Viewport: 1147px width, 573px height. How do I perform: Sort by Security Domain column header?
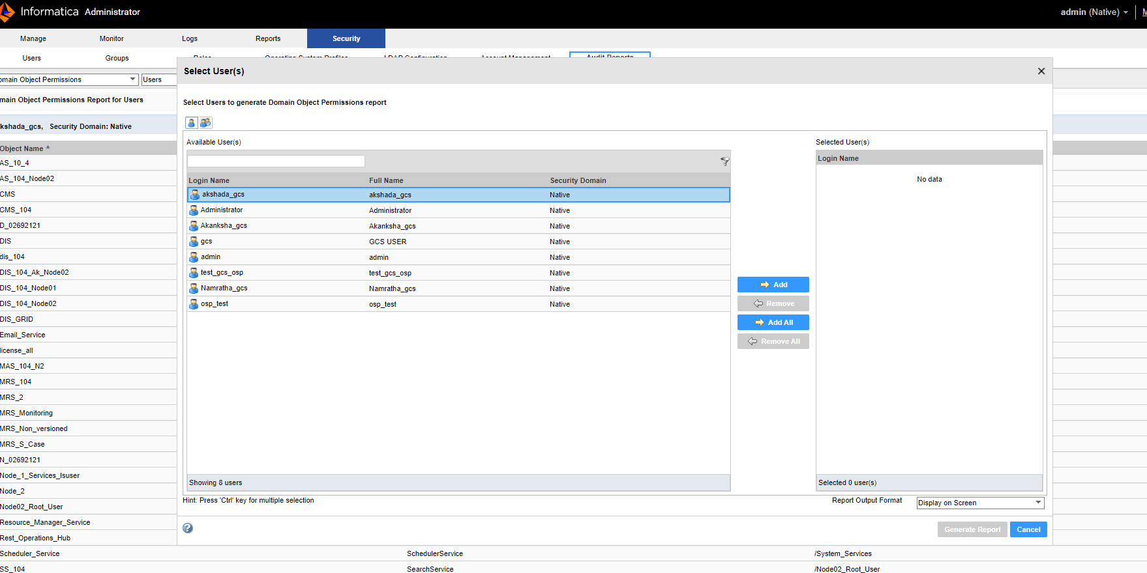pyautogui.click(x=578, y=180)
